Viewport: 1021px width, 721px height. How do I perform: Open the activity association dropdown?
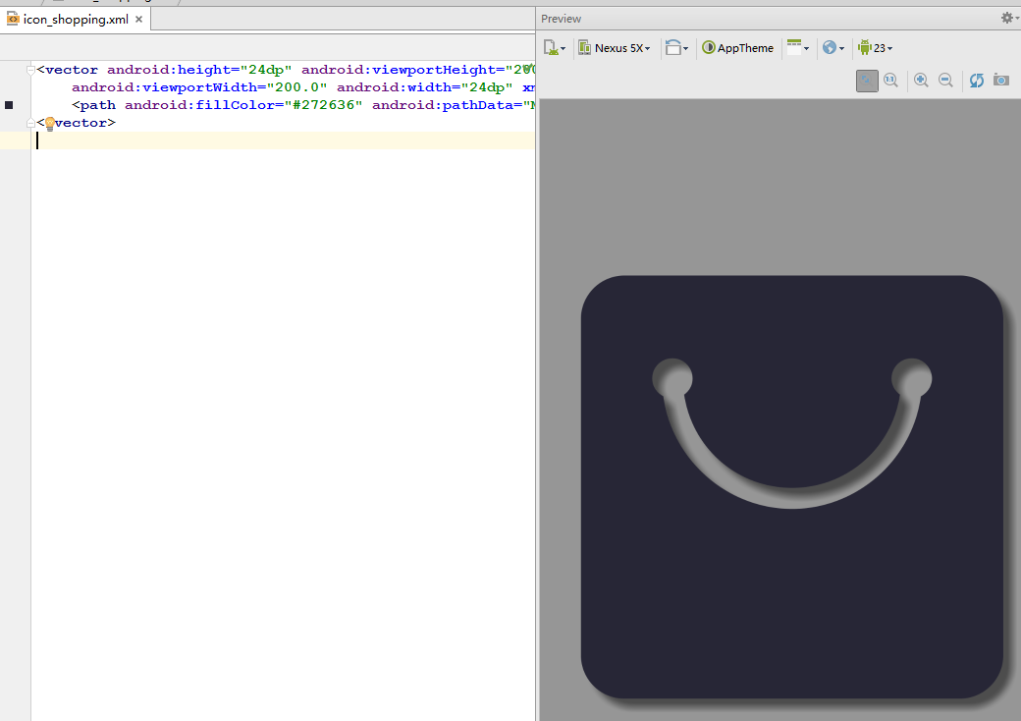click(797, 47)
